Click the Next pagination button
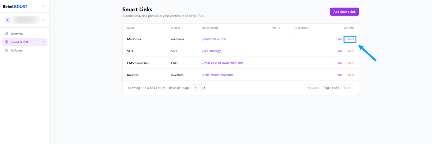Viewport: 432px width, 144px height. (x=347, y=88)
